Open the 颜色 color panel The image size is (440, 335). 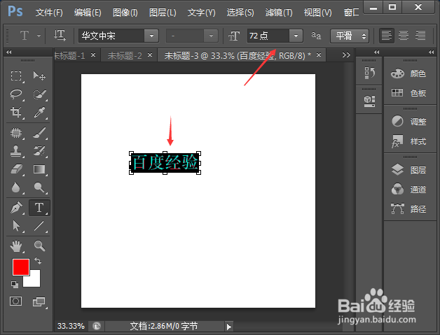coord(410,73)
